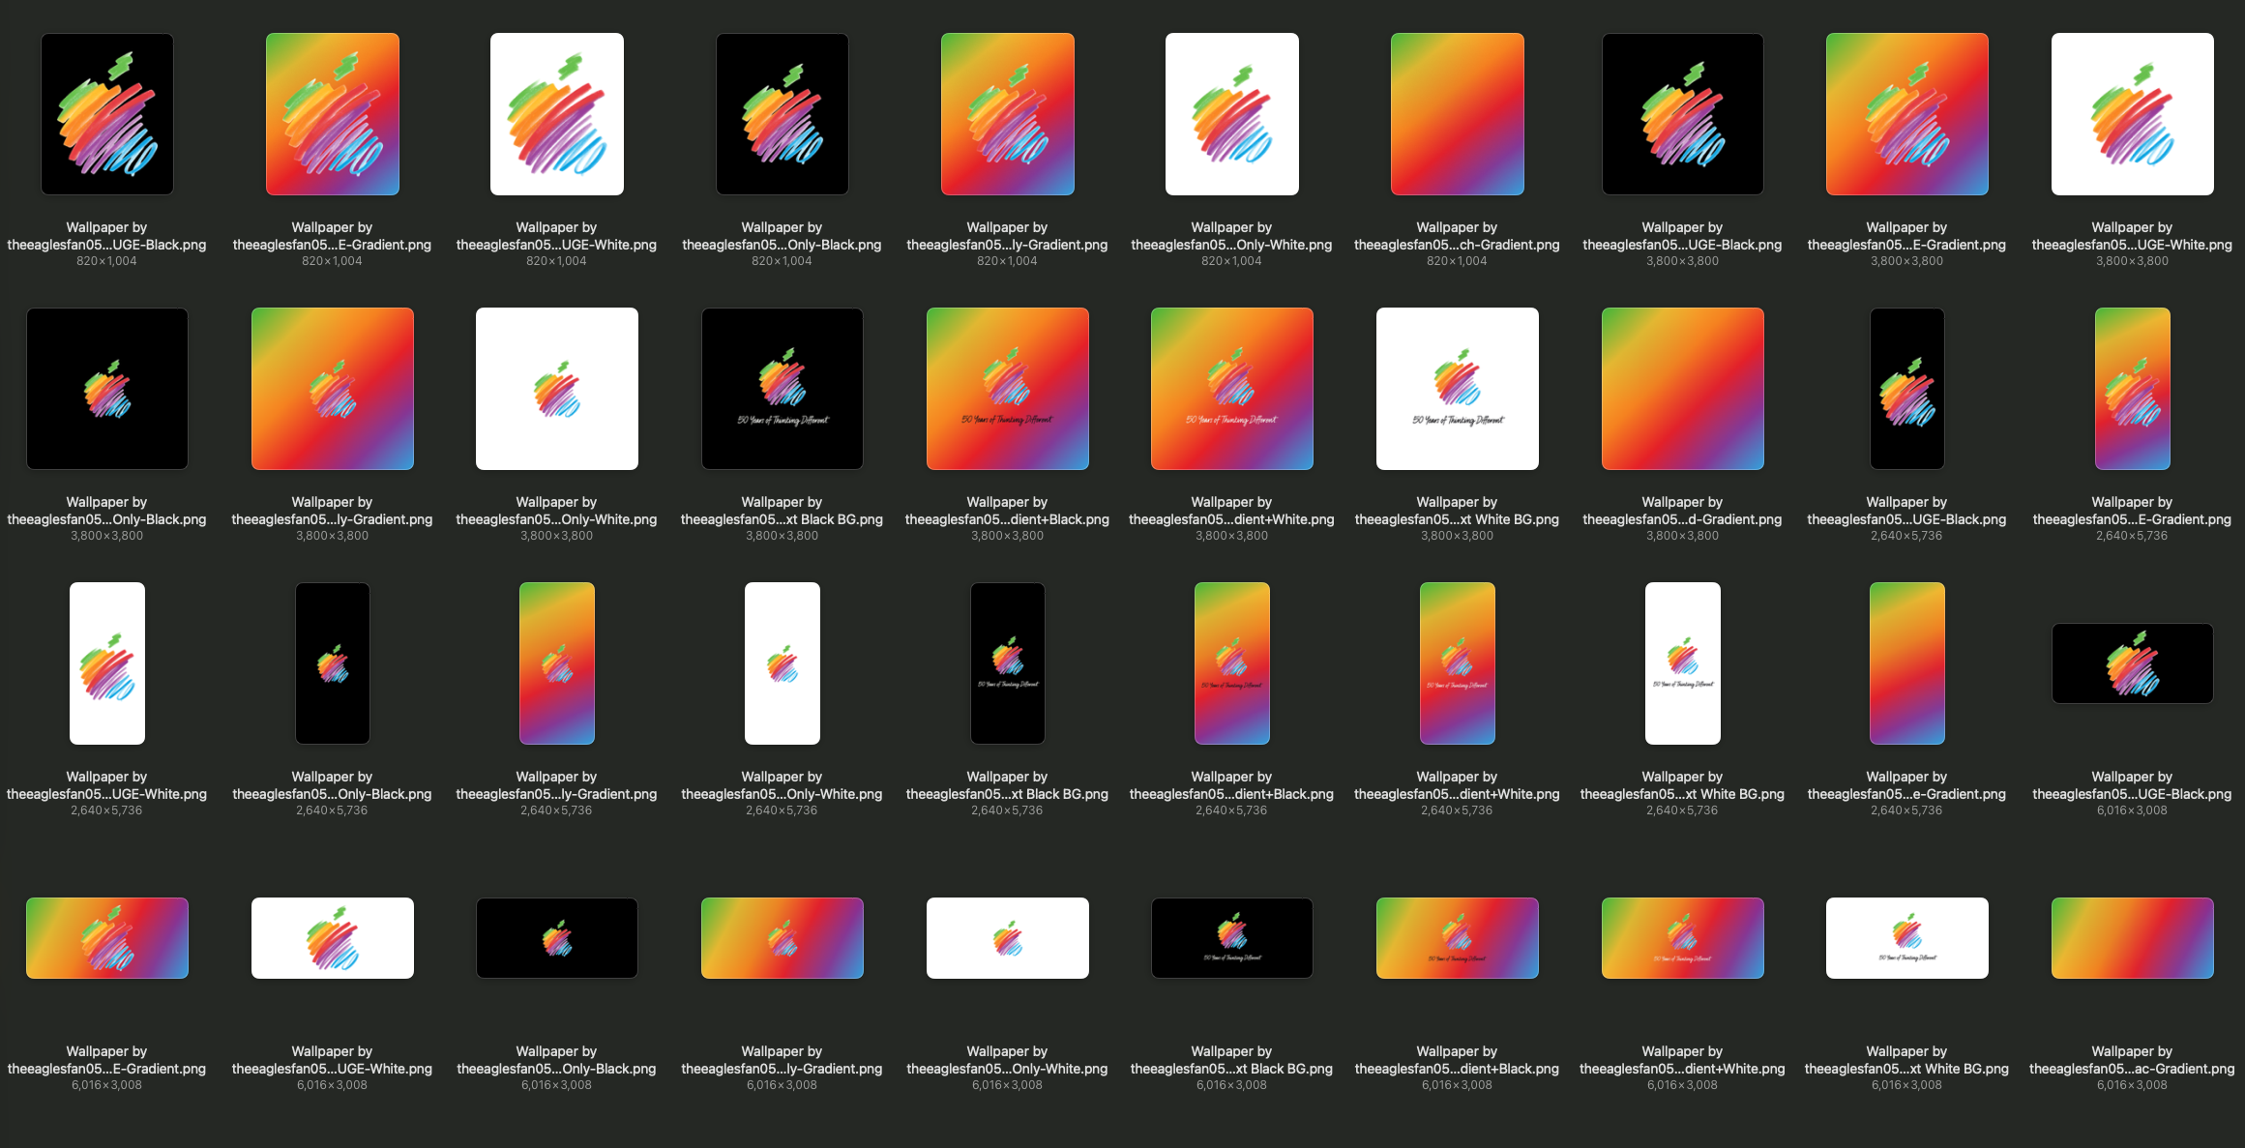Select the ly-Gradient thumbnail captioned 2,640×5,736

[x=557, y=663]
